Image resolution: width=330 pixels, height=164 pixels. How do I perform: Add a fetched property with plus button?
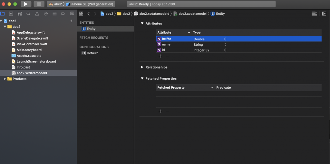pyautogui.click(x=160, y=111)
